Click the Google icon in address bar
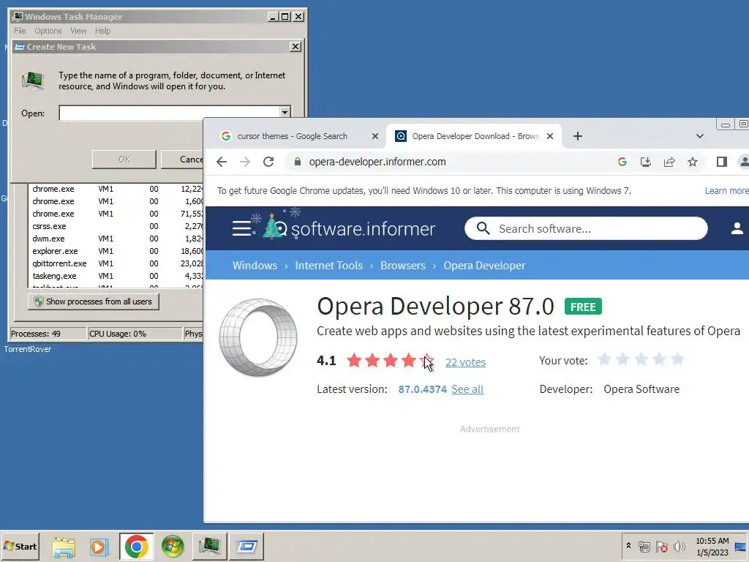 [622, 162]
